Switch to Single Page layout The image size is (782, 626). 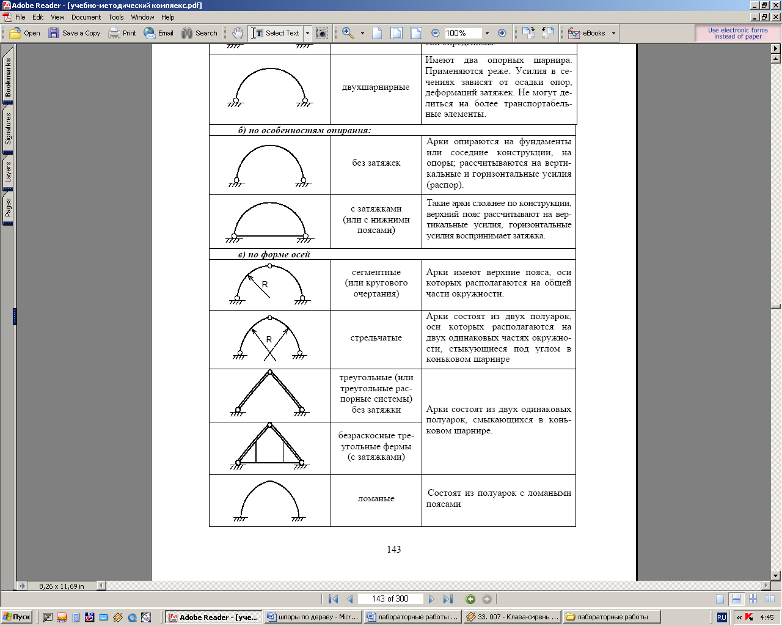(x=720, y=599)
